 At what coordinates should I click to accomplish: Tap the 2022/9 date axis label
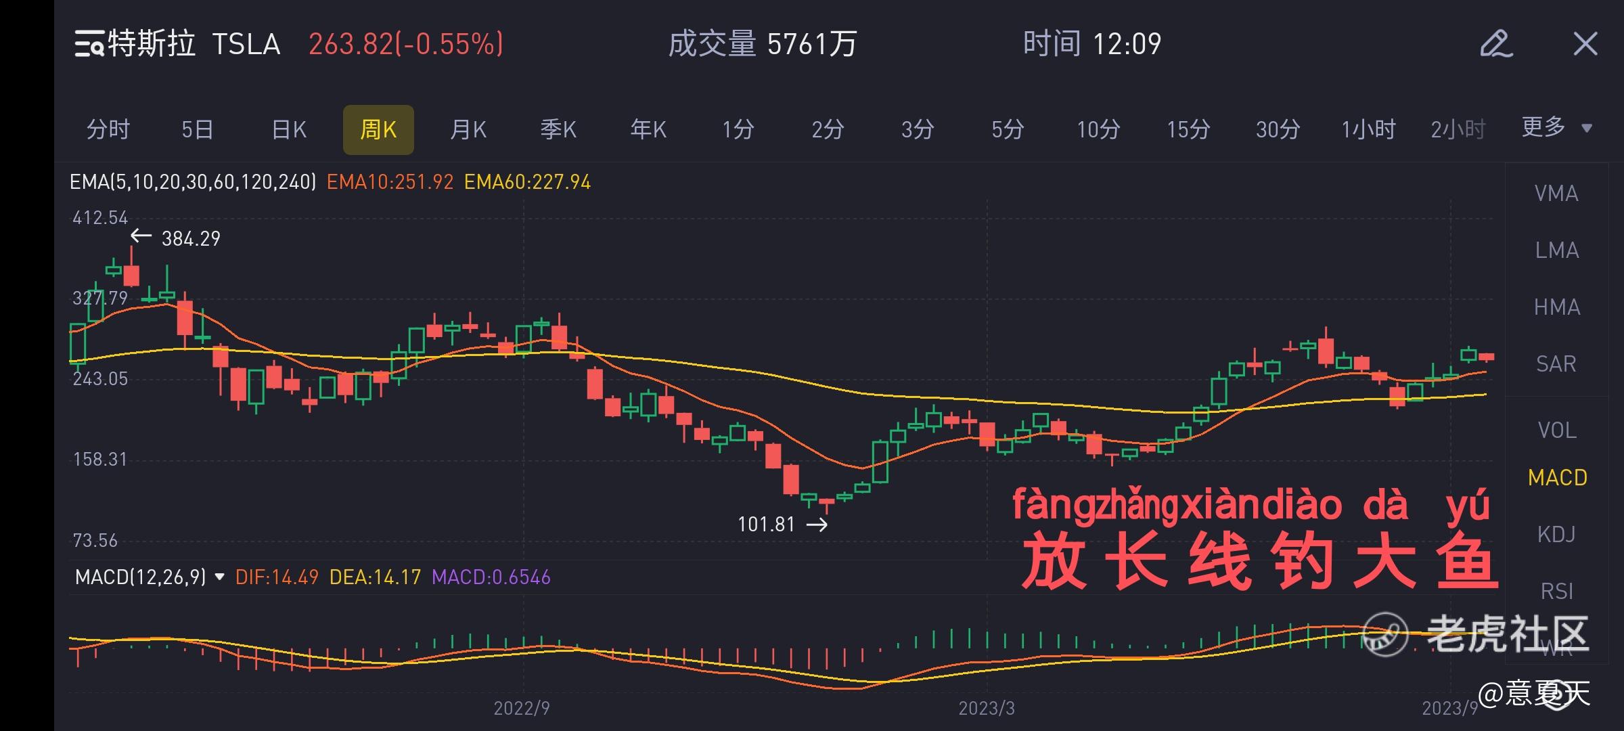click(x=522, y=708)
